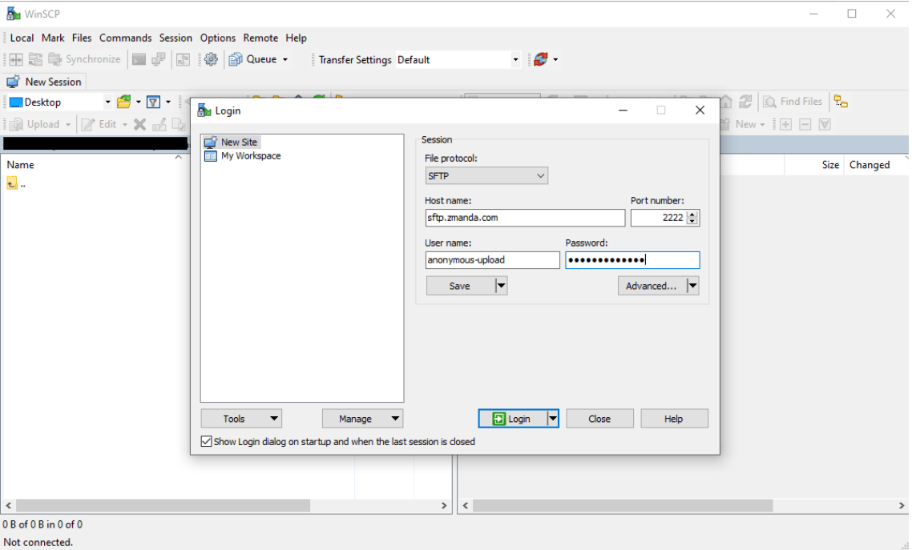Open the Commands menu

point(125,38)
